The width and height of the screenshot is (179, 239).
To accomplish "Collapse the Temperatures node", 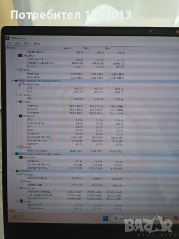I will (x=16, y=84).
